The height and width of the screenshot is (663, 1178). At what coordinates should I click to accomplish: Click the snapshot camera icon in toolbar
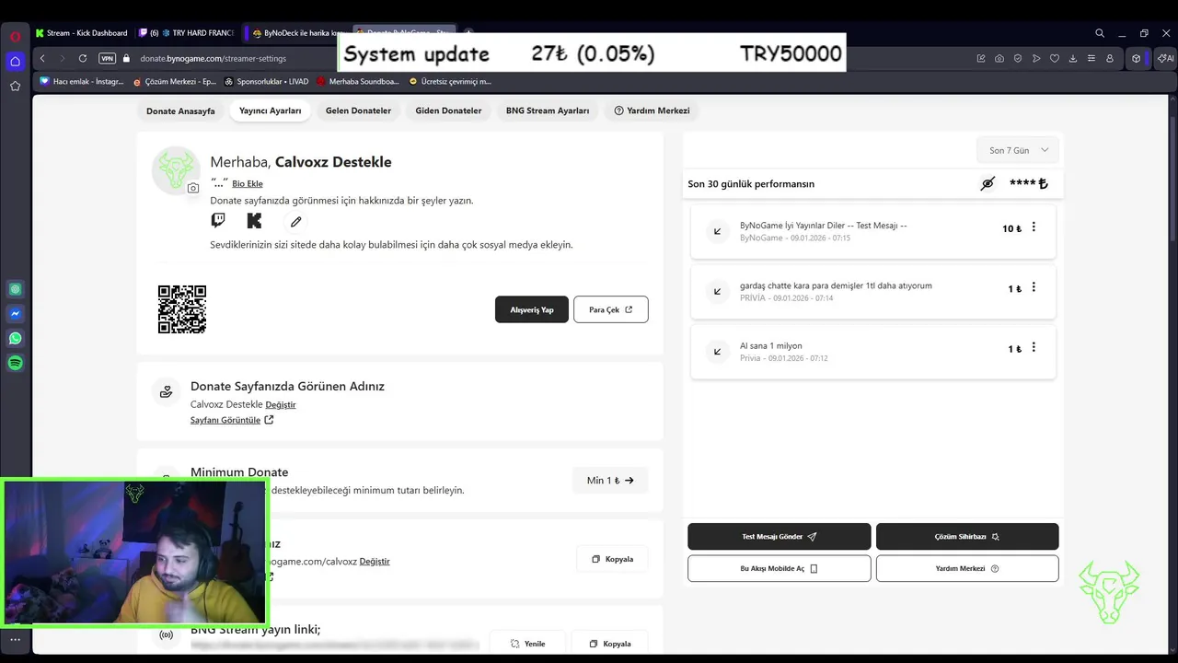point(999,58)
